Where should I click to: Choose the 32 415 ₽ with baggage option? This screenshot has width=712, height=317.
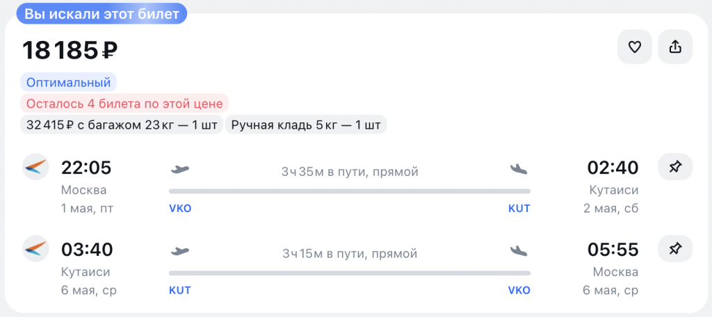click(122, 125)
